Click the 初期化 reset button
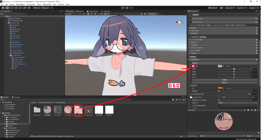The height and width of the screenshot is (140, 261). coord(225,80)
